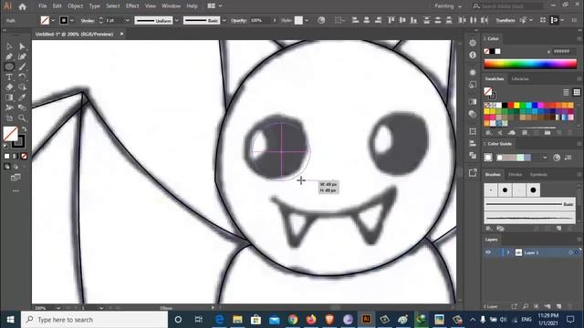Open the Pathfinder panel icon
Viewport: 584px width, 328px height.
click(473, 155)
